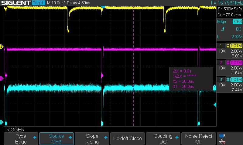Toggle the Holdoff Close option

pos(127,139)
